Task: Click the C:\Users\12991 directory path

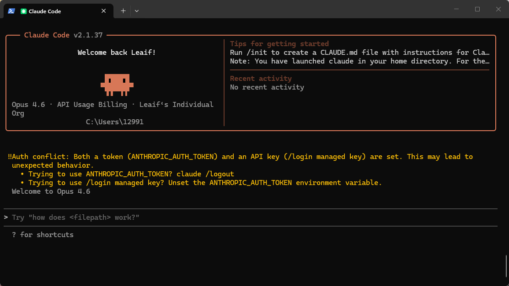Action: coord(114,122)
